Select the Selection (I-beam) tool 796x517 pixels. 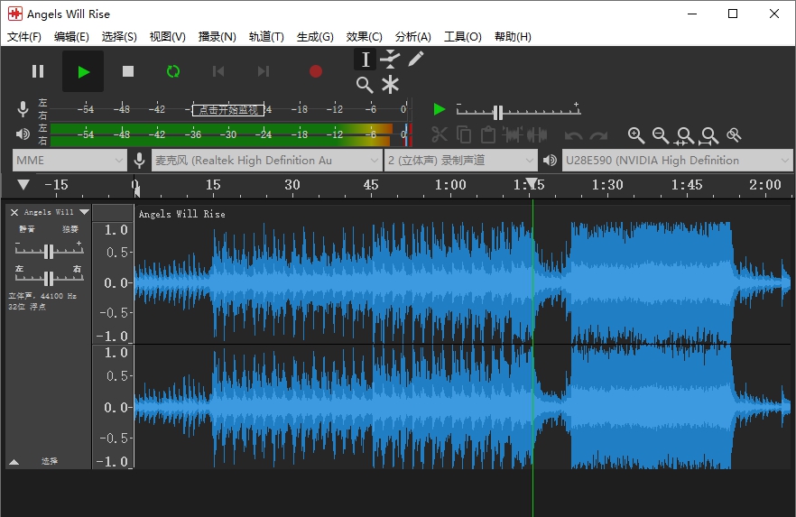click(365, 60)
